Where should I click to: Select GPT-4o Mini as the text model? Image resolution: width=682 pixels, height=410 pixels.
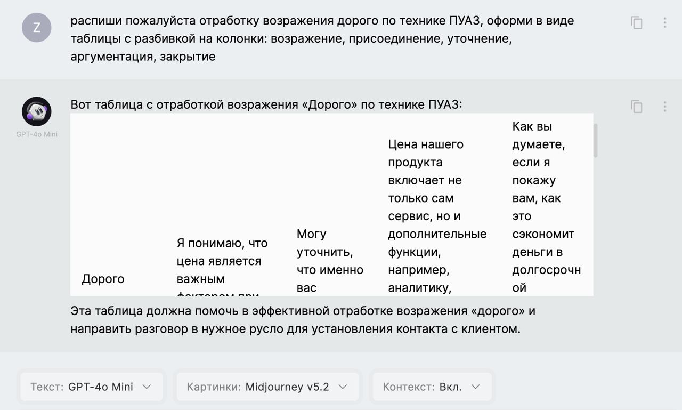click(92, 387)
